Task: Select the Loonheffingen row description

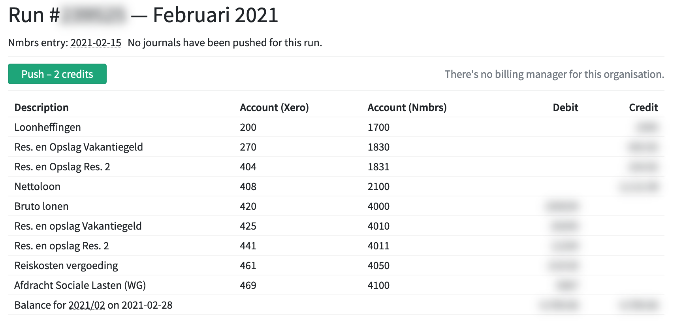Action: click(x=47, y=127)
